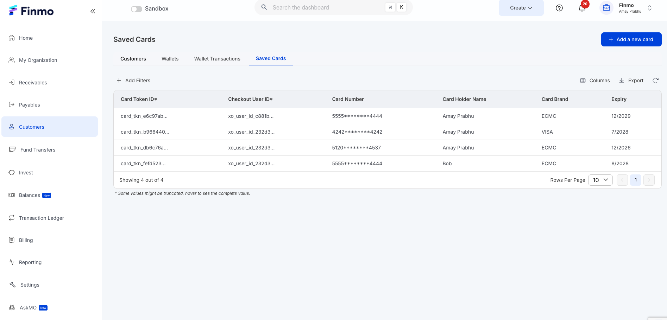
Task: Click Checkout User ID column header
Action: click(x=250, y=99)
